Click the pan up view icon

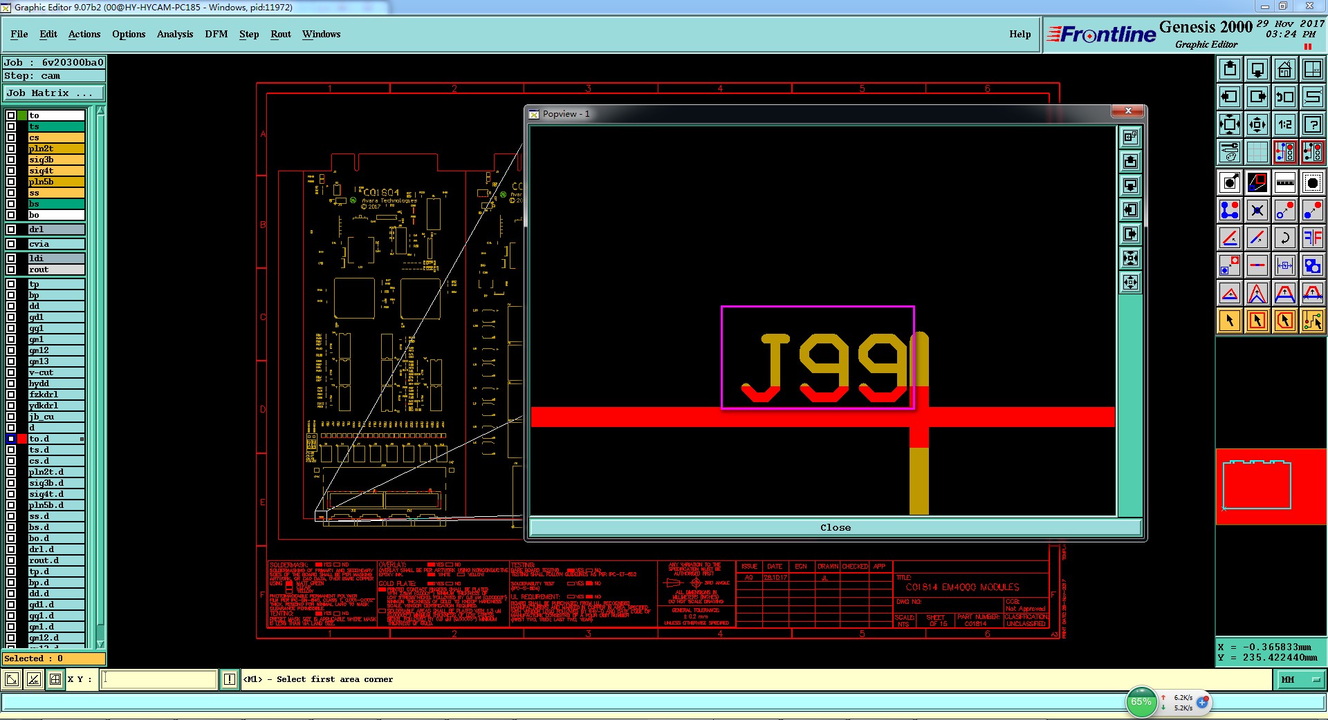coord(1230,69)
